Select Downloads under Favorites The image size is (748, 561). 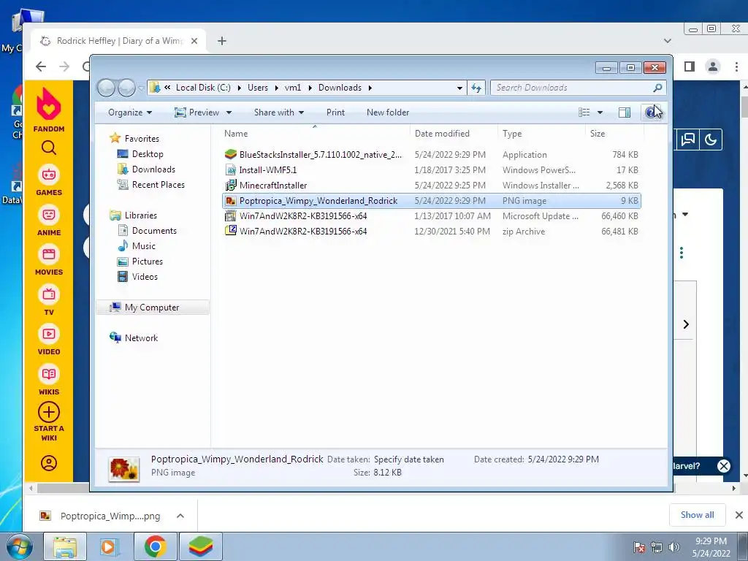[153, 169]
